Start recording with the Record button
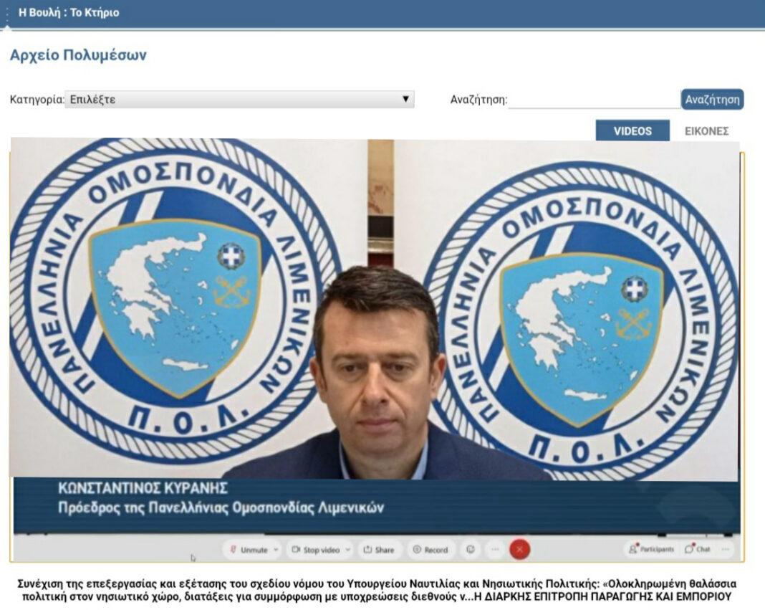Image resolution: width=765 pixels, height=610 pixels. tap(429, 550)
